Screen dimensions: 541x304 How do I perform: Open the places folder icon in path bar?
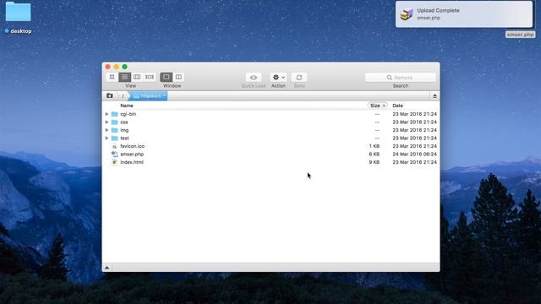click(x=110, y=95)
